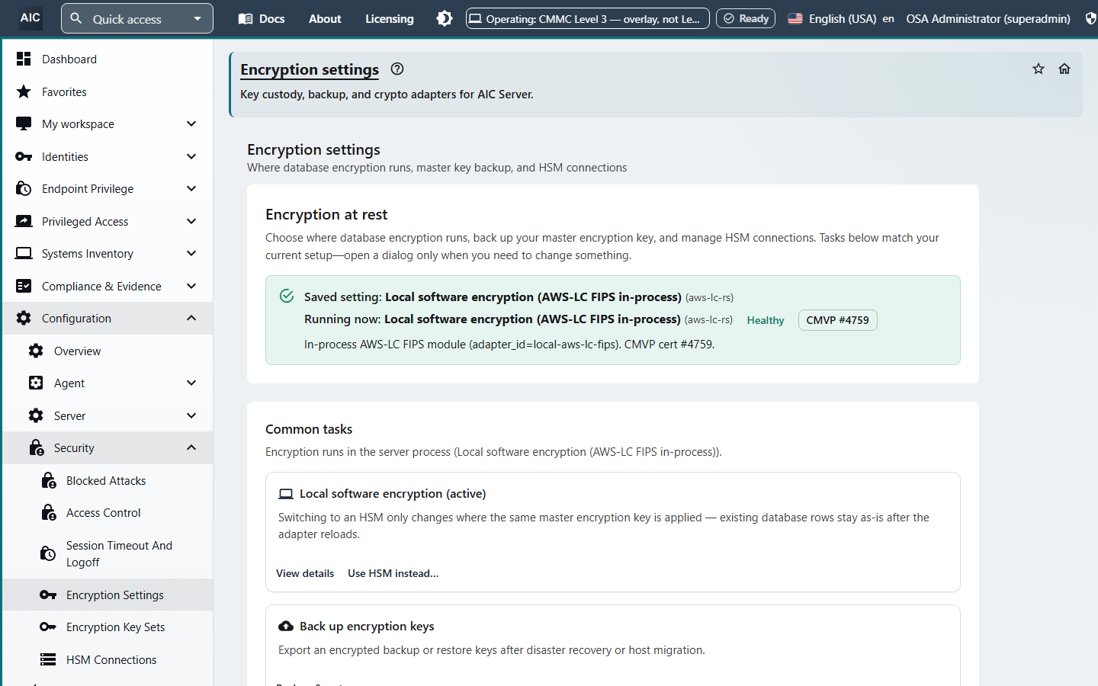Image resolution: width=1098 pixels, height=686 pixels.
Task: Click the Encryption settings page title
Action: 310,69
